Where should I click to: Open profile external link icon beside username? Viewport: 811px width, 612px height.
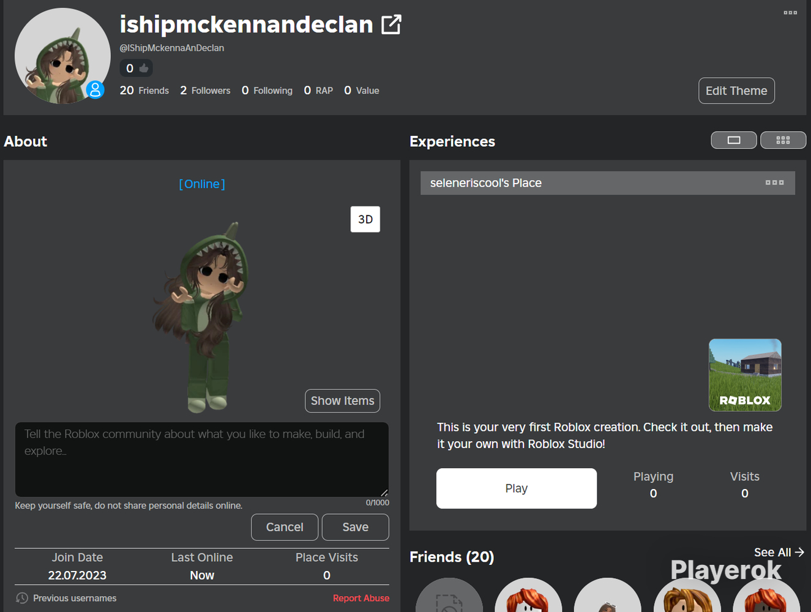pos(391,24)
